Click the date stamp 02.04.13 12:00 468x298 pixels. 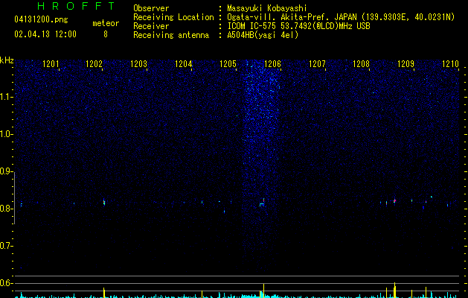click(x=45, y=34)
